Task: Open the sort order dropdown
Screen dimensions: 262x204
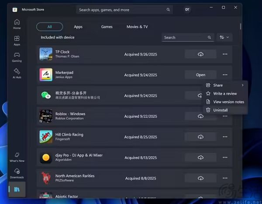Action: (224, 38)
